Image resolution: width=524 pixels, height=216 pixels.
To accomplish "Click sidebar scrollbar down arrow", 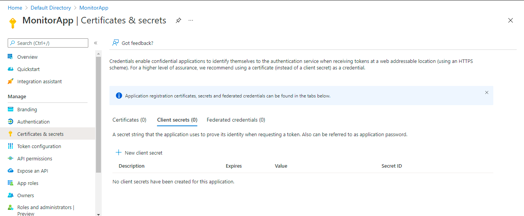I will (98, 214).
